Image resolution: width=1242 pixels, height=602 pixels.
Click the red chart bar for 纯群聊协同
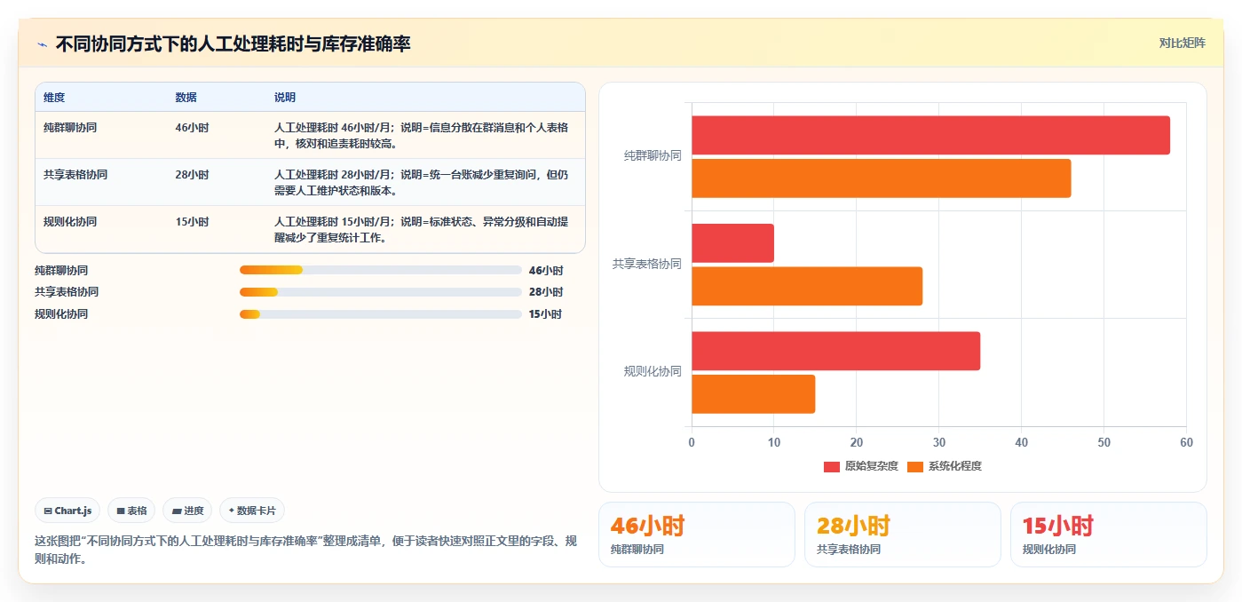[930, 135]
